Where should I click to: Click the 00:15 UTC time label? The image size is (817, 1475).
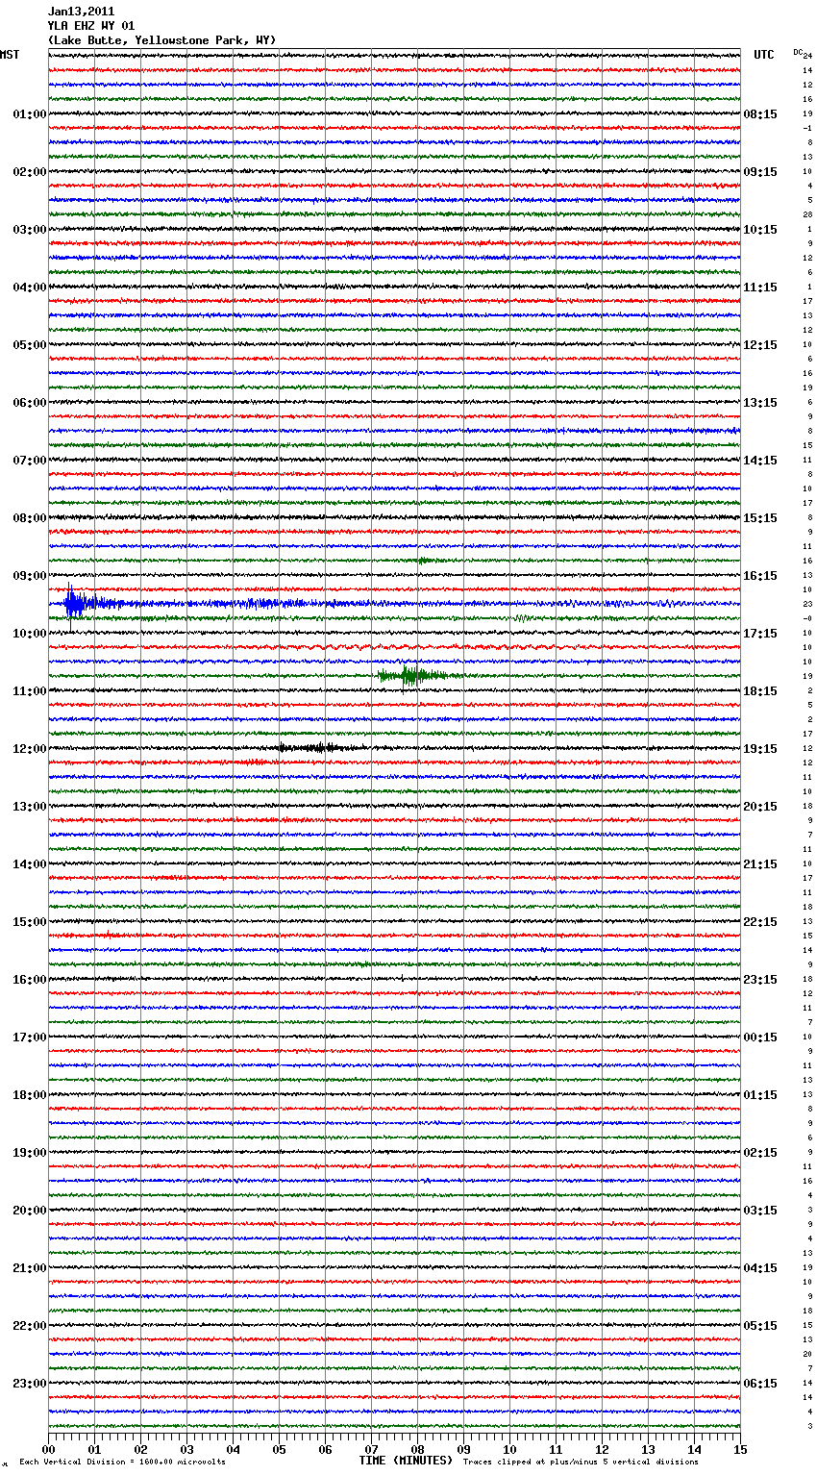[x=760, y=1037]
